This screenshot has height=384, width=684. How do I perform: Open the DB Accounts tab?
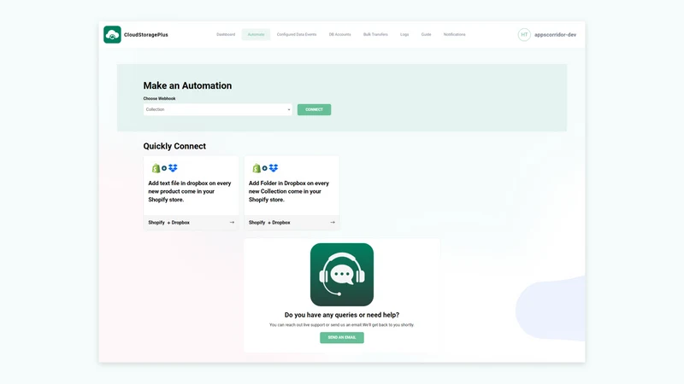tap(339, 34)
